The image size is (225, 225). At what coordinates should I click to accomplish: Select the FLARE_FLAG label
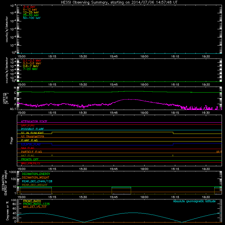point(29,140)
